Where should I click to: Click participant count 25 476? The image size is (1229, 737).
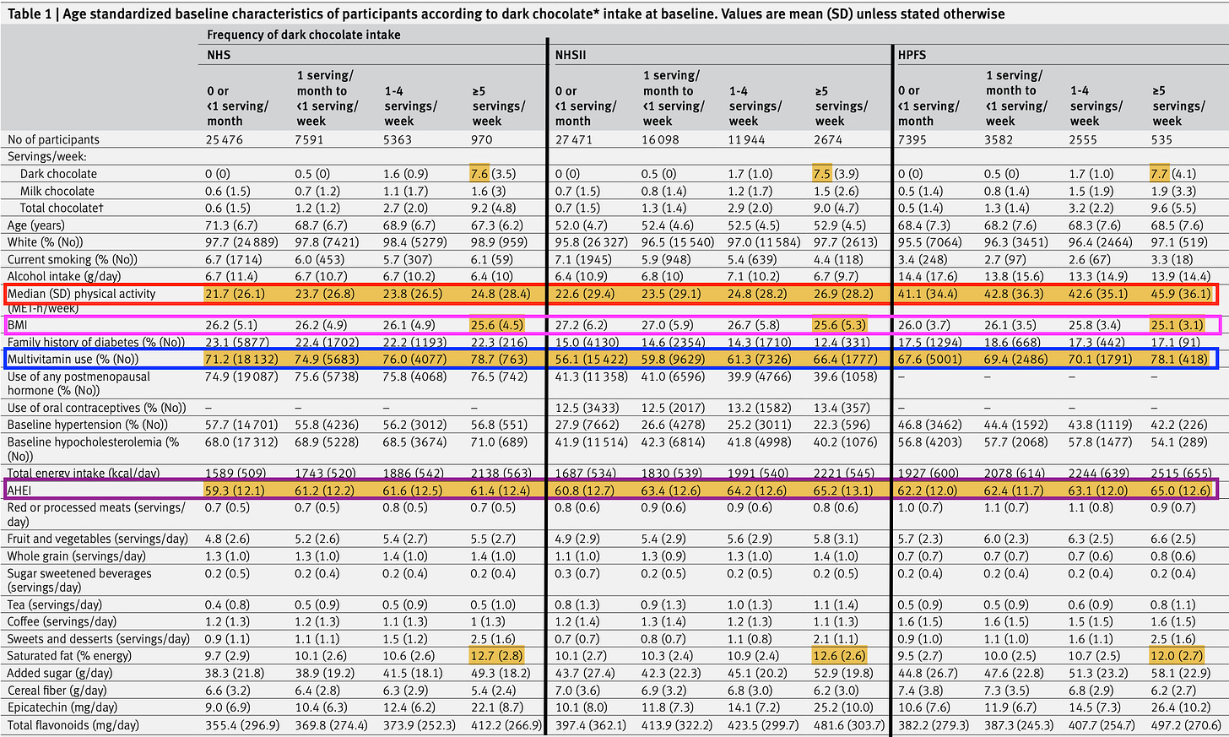click(225, 139)
